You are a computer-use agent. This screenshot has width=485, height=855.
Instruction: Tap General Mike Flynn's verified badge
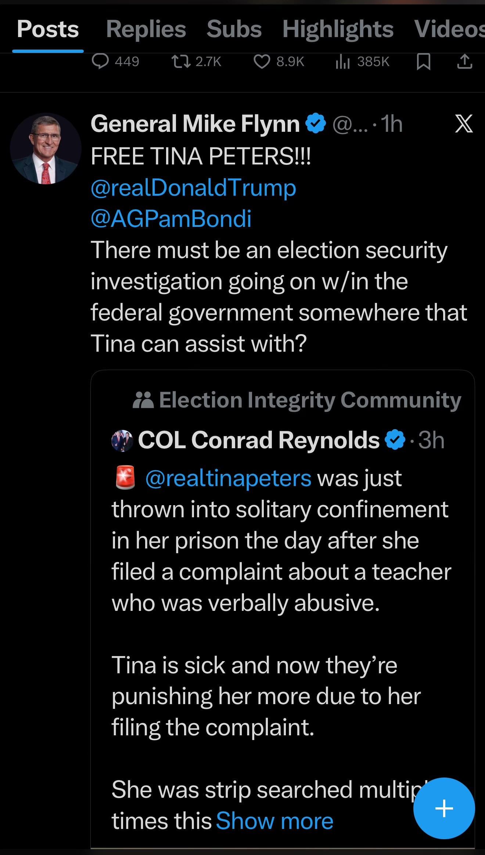coord(316,123)
